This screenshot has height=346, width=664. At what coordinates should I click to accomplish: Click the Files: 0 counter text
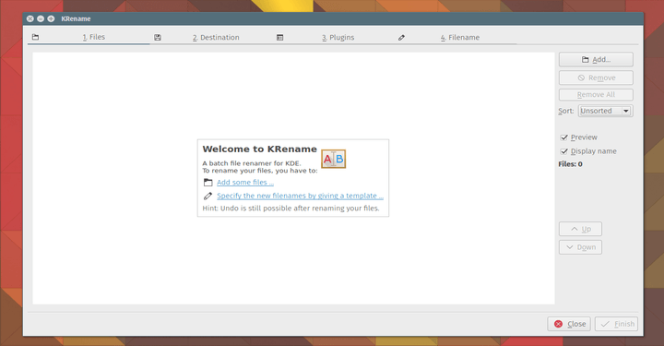pos(570,164)
